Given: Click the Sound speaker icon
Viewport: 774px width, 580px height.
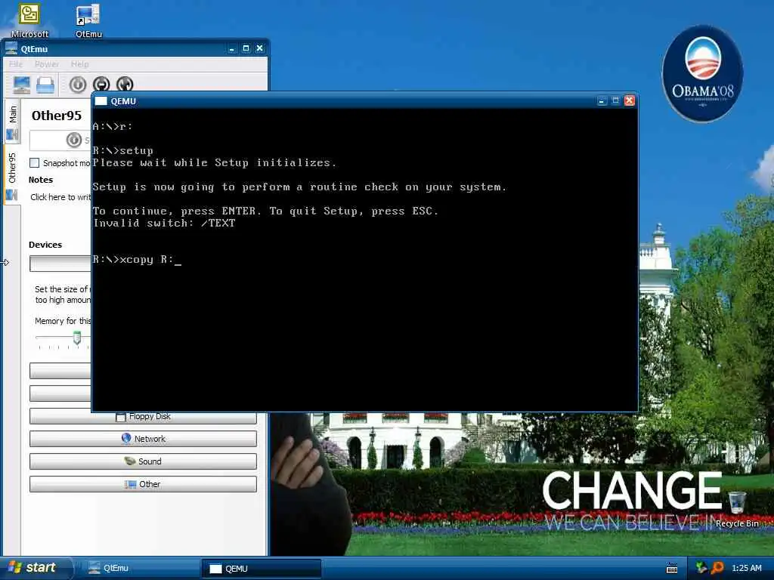Looking at the screenshot, I should tap(130, 461).
